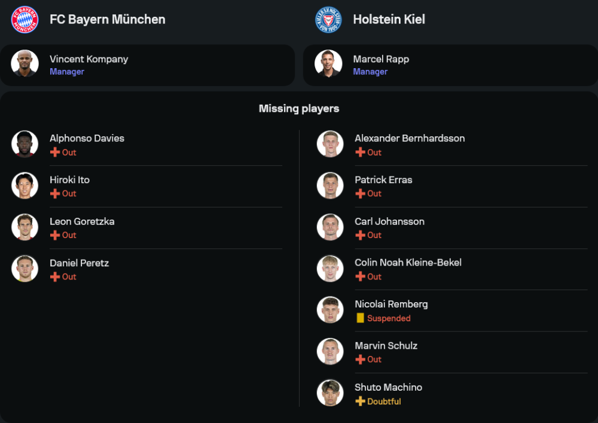The height and width of the screenshot is (423, 598).
Task: Click the yellow doubtful cross under Shuto Machino
Action: point(360,401)
